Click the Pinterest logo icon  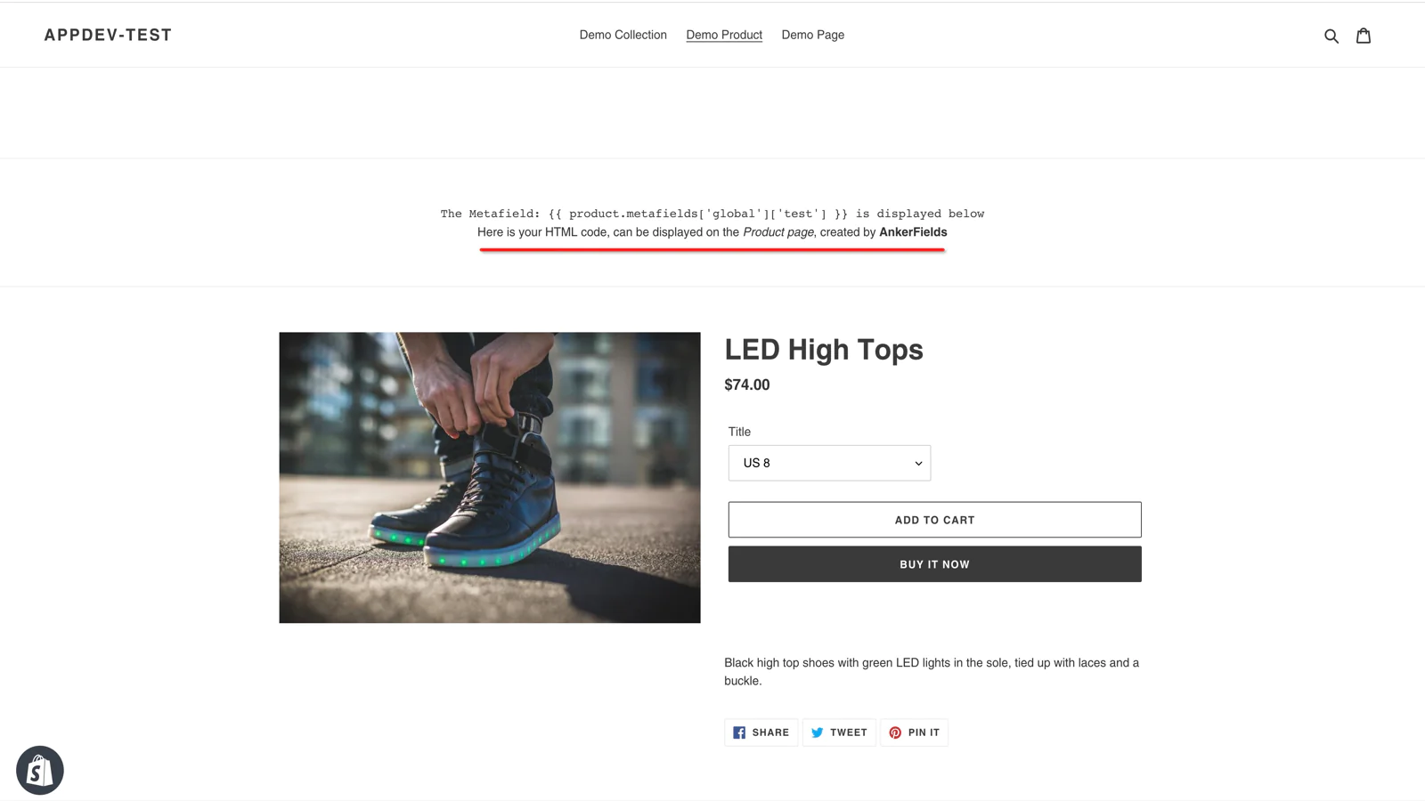coord(895,732)
